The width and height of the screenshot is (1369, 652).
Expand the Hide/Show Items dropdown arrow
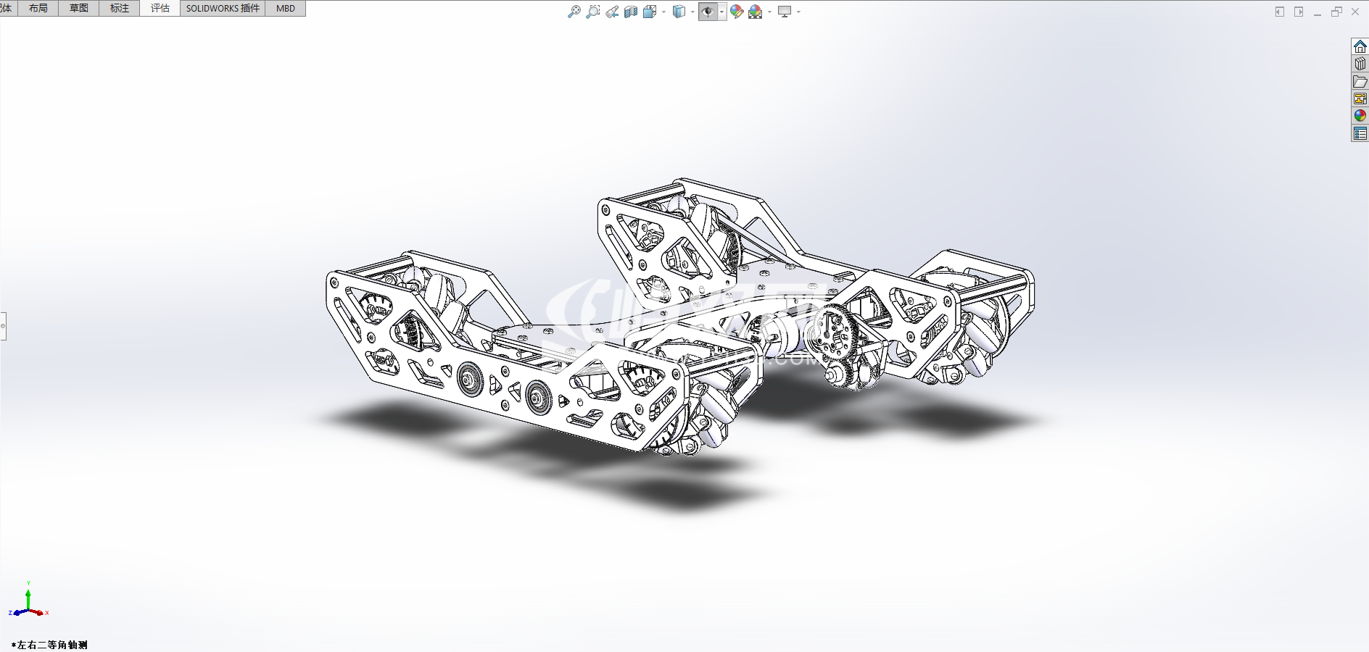(x=721, y=12)
